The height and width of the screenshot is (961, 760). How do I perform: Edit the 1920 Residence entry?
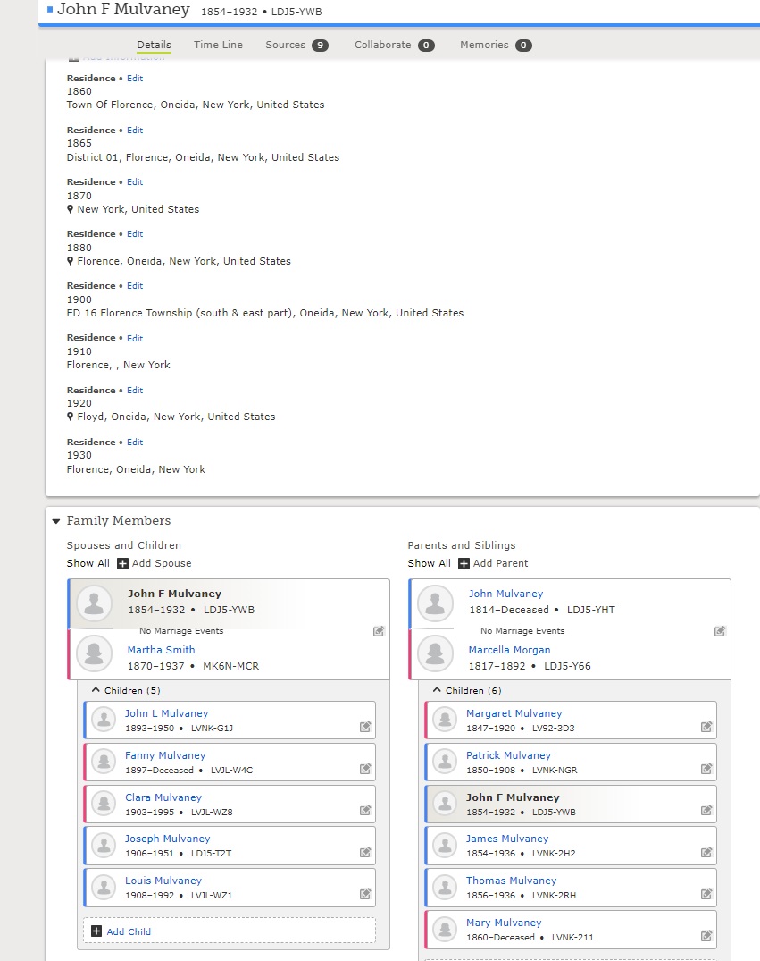click(135, 390)
